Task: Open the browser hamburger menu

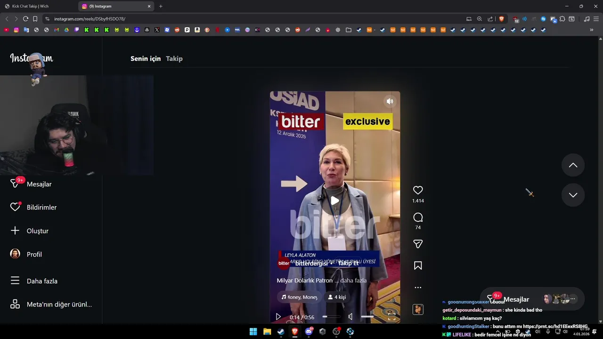Action: coord(596,19)
